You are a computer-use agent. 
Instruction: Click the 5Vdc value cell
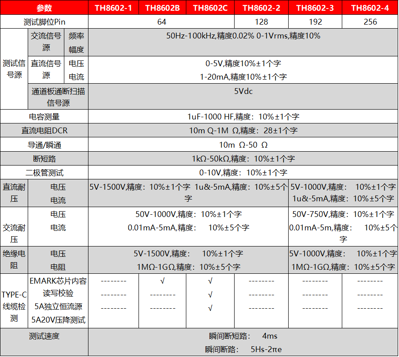(x=243, y=91)
